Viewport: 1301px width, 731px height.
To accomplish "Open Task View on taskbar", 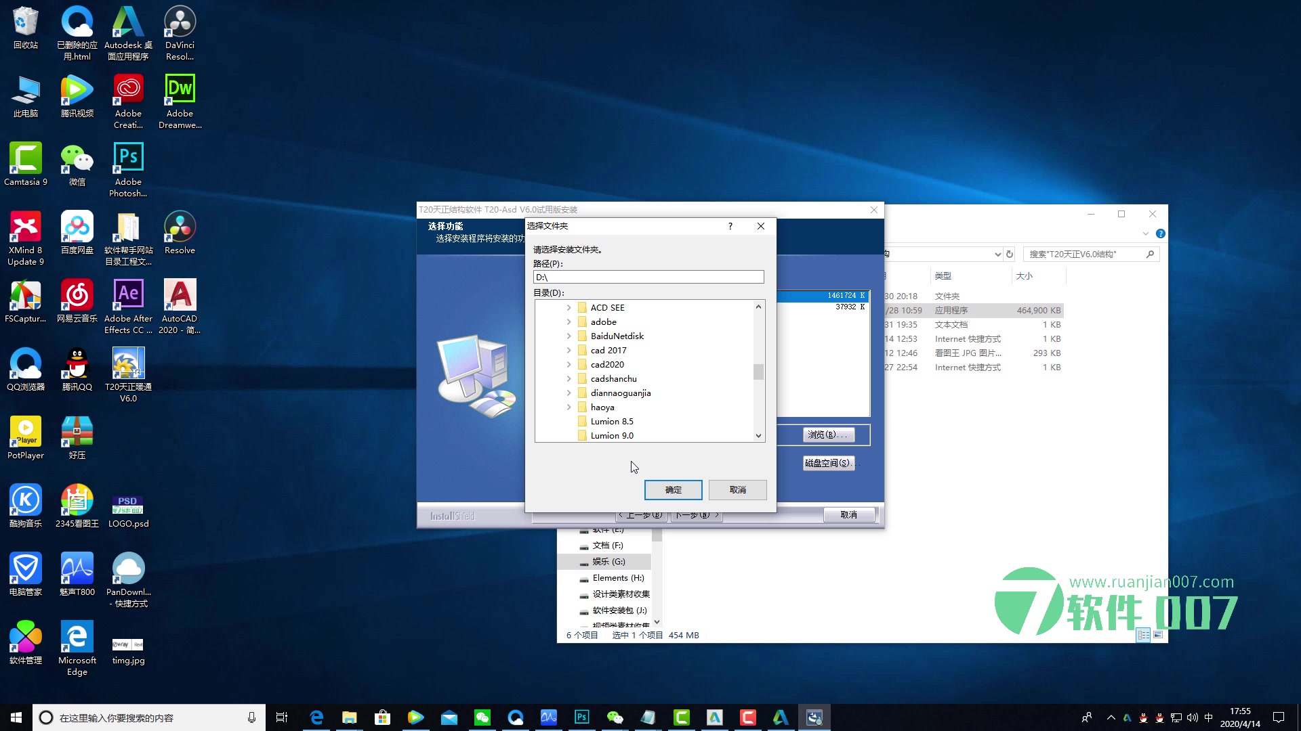I will click(x=282, y=717).
